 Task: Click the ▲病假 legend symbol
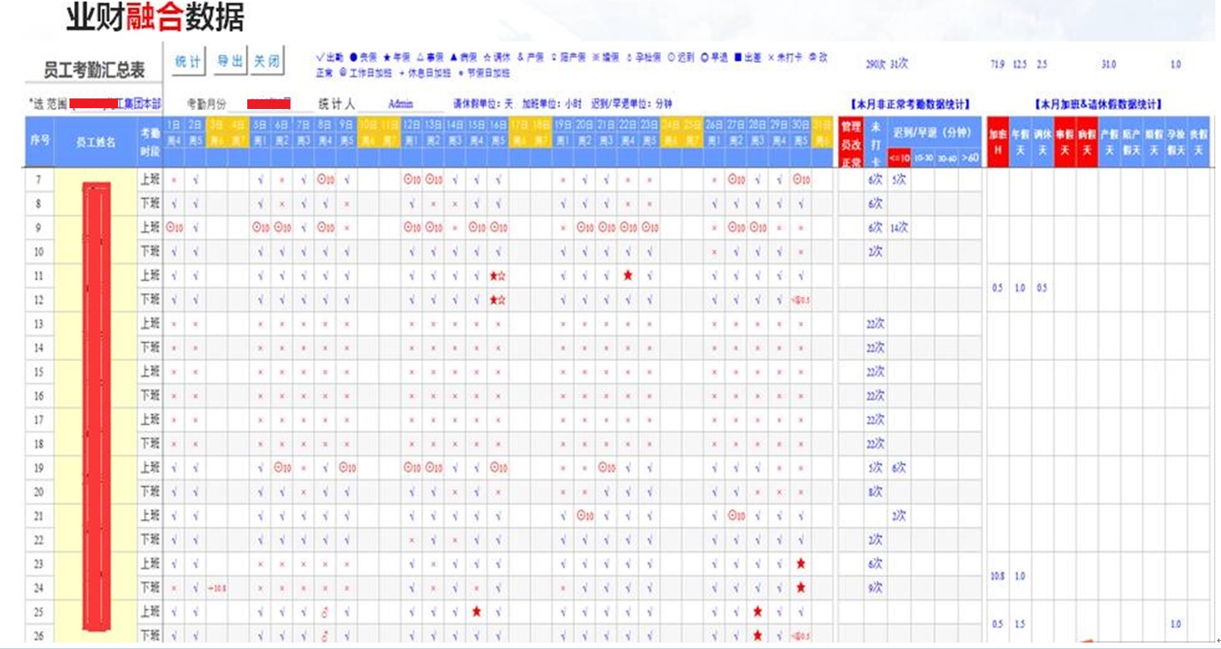coord(453,57)
